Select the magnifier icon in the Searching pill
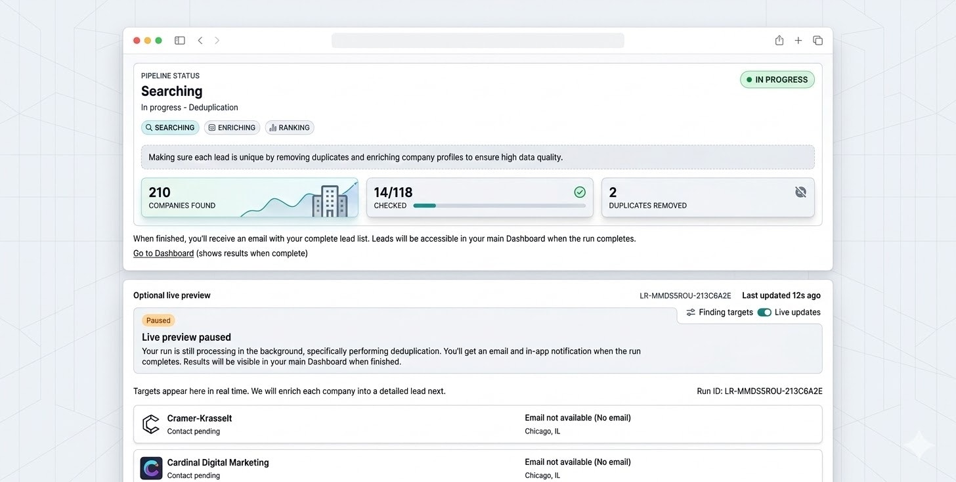Image resolution: width=956 pixels, height=482 pixels. [x=150, y=127]
